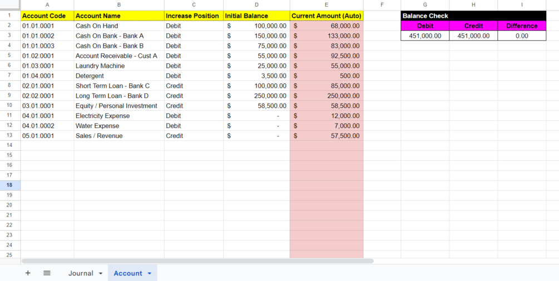Click Credit total 451,000.00 in column H
559x281 pixels.
click(x=473, y=36)
